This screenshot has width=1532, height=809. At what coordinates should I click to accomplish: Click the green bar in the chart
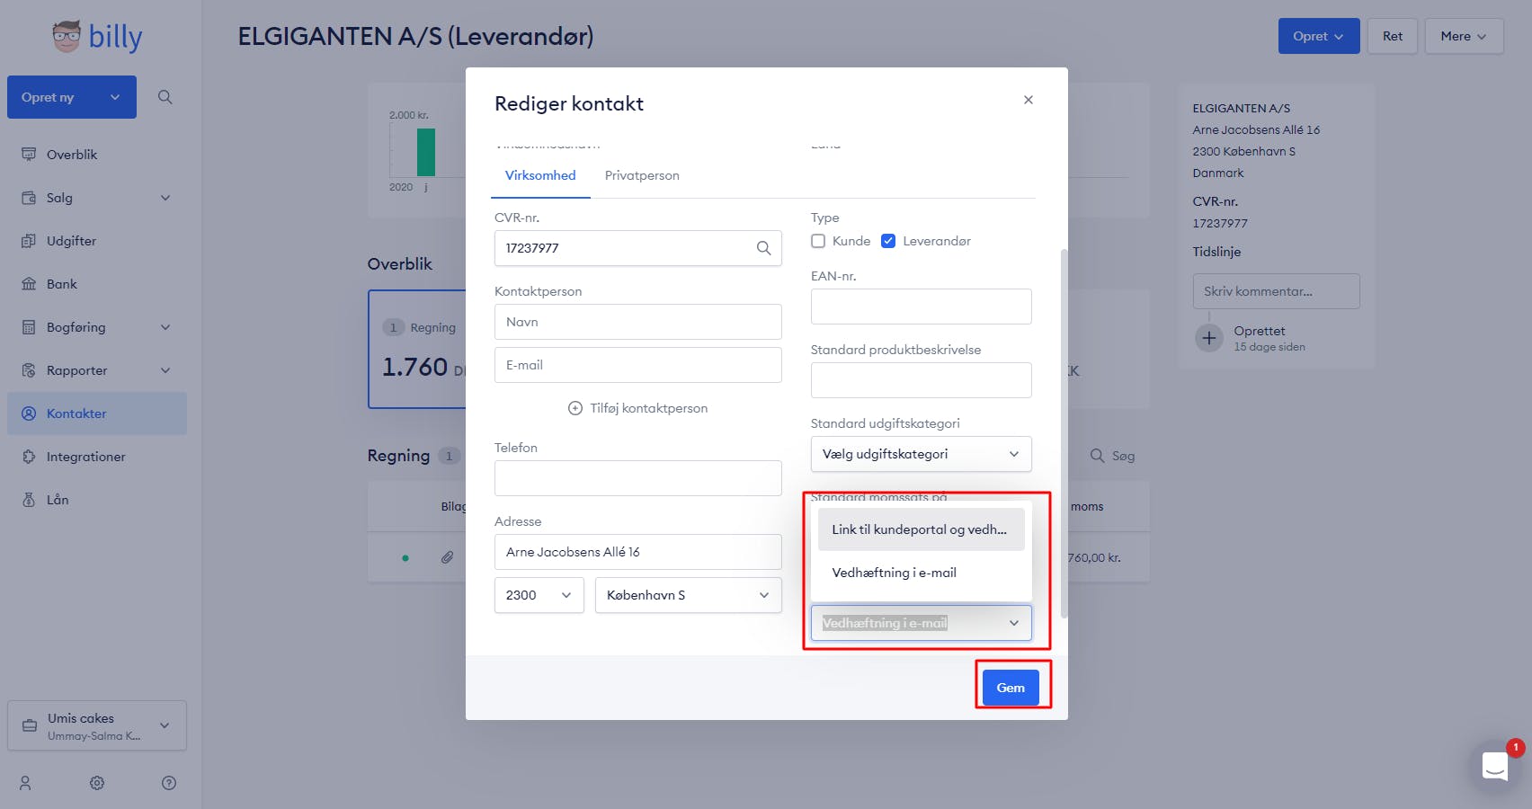(x=426, y=152)
